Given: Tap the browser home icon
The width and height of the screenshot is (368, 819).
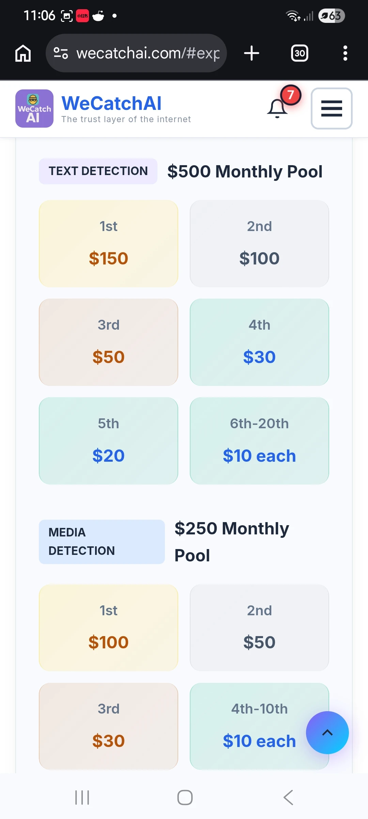Looking at the screenshot, I should pyautogui.click(x=23, y=53).
